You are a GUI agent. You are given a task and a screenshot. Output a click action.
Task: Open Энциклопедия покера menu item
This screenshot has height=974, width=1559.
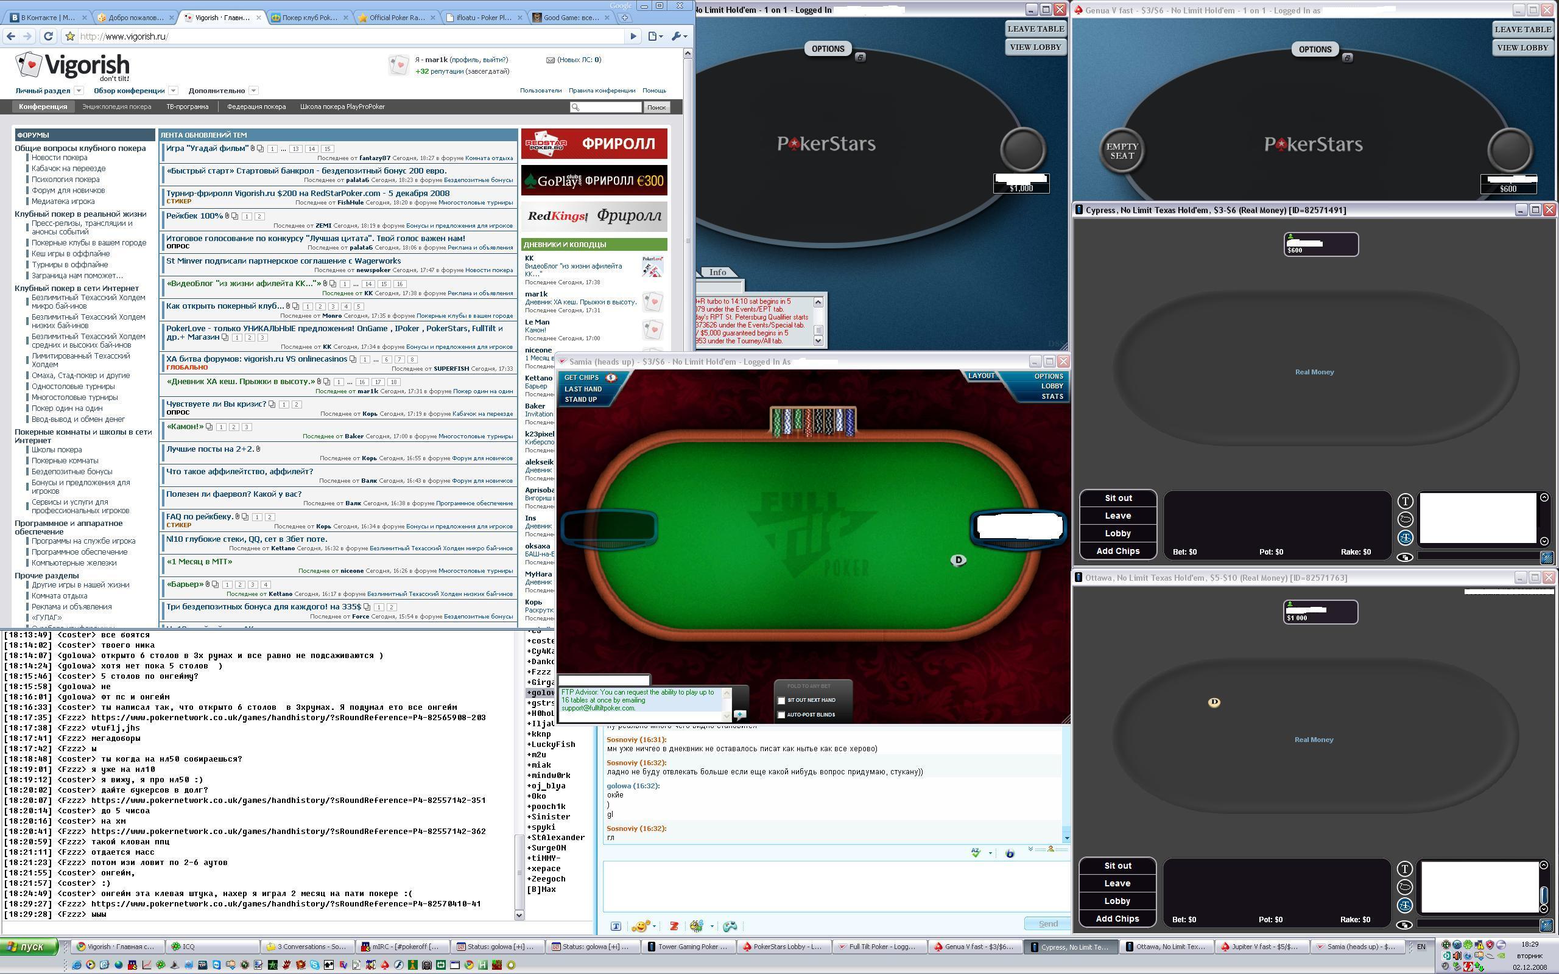pyautogui.click(x=116, y=107)
